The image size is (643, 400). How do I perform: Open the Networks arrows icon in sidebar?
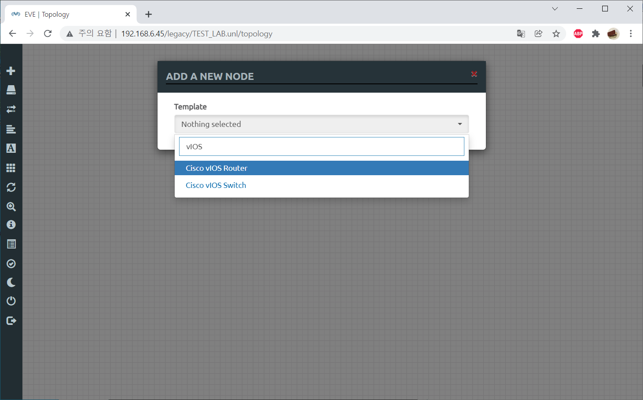pyautogui.click(x=11, y=109)
